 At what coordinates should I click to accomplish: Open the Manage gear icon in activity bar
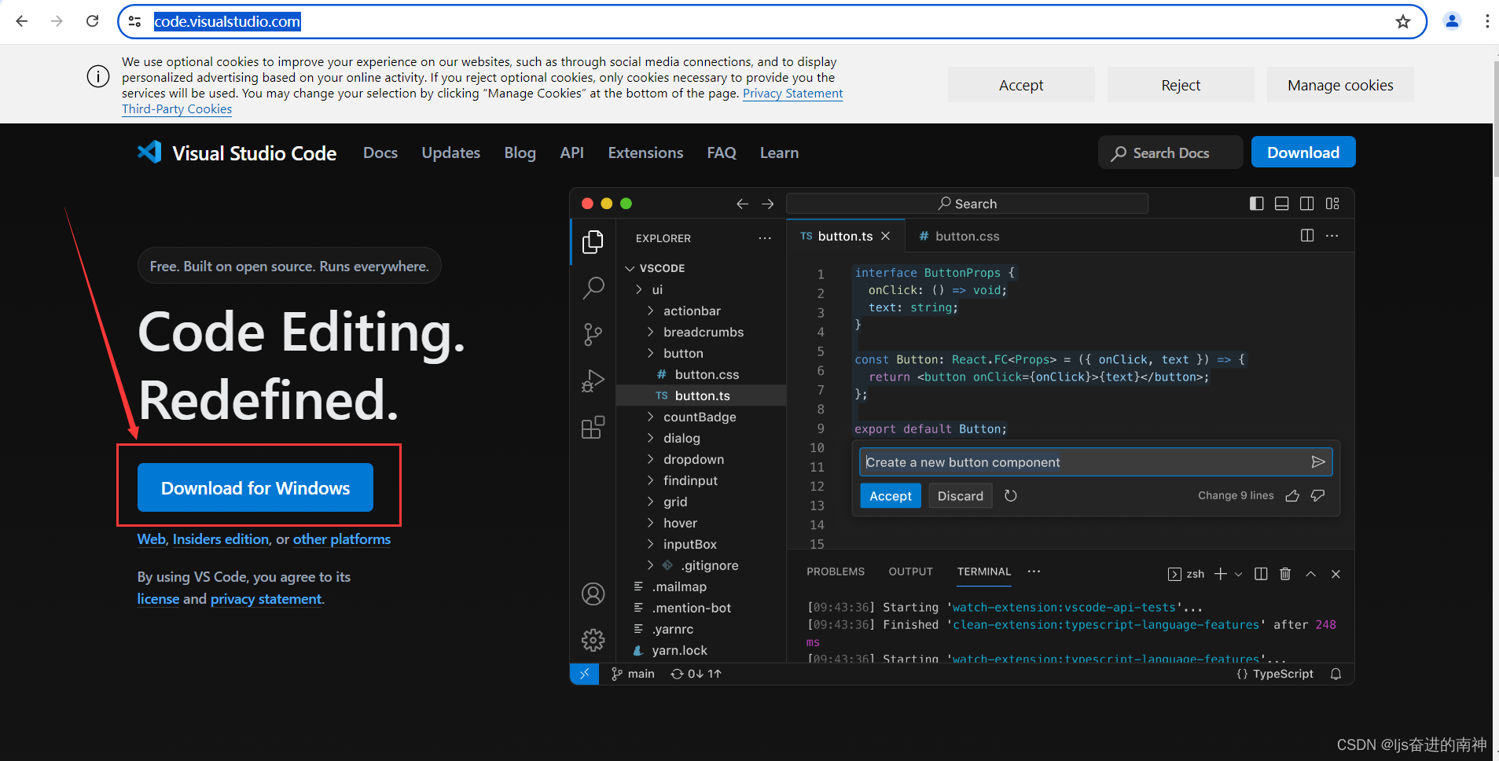coord(593,640)
